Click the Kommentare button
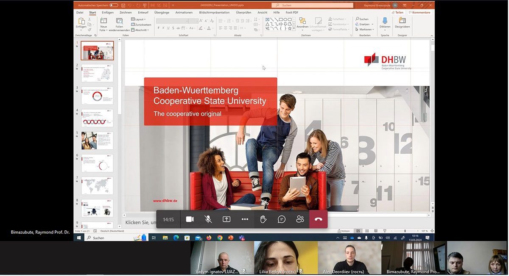Screen dimensions: 509x276 (x=420, y=12)
